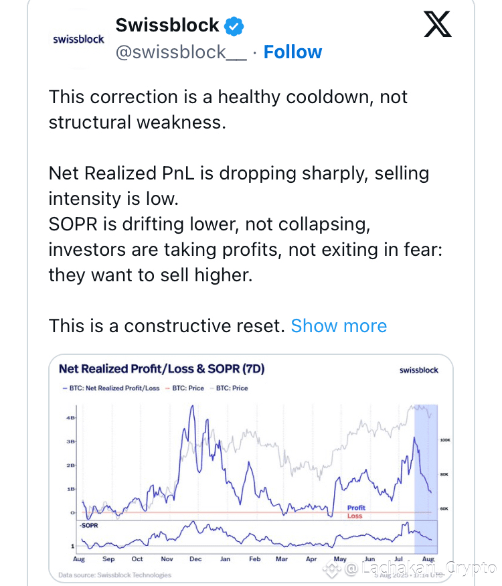Click the SOPR sub-chart label

point(88,526)
